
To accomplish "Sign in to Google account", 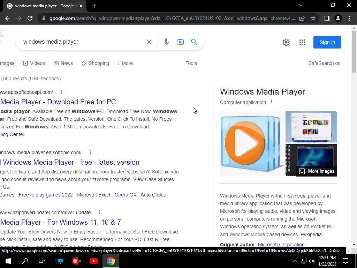I will (x=327, y=42).
